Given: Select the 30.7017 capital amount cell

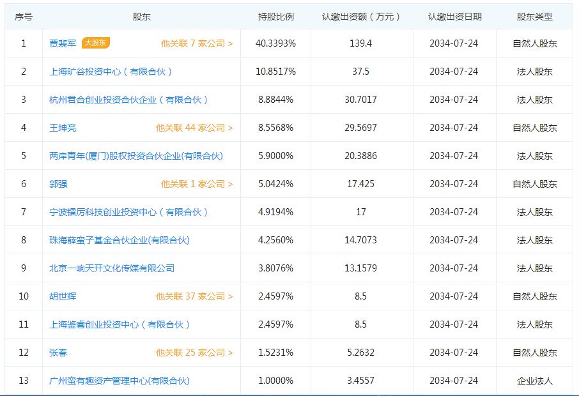Looking at the screenshot, I should tap(361, 100).
